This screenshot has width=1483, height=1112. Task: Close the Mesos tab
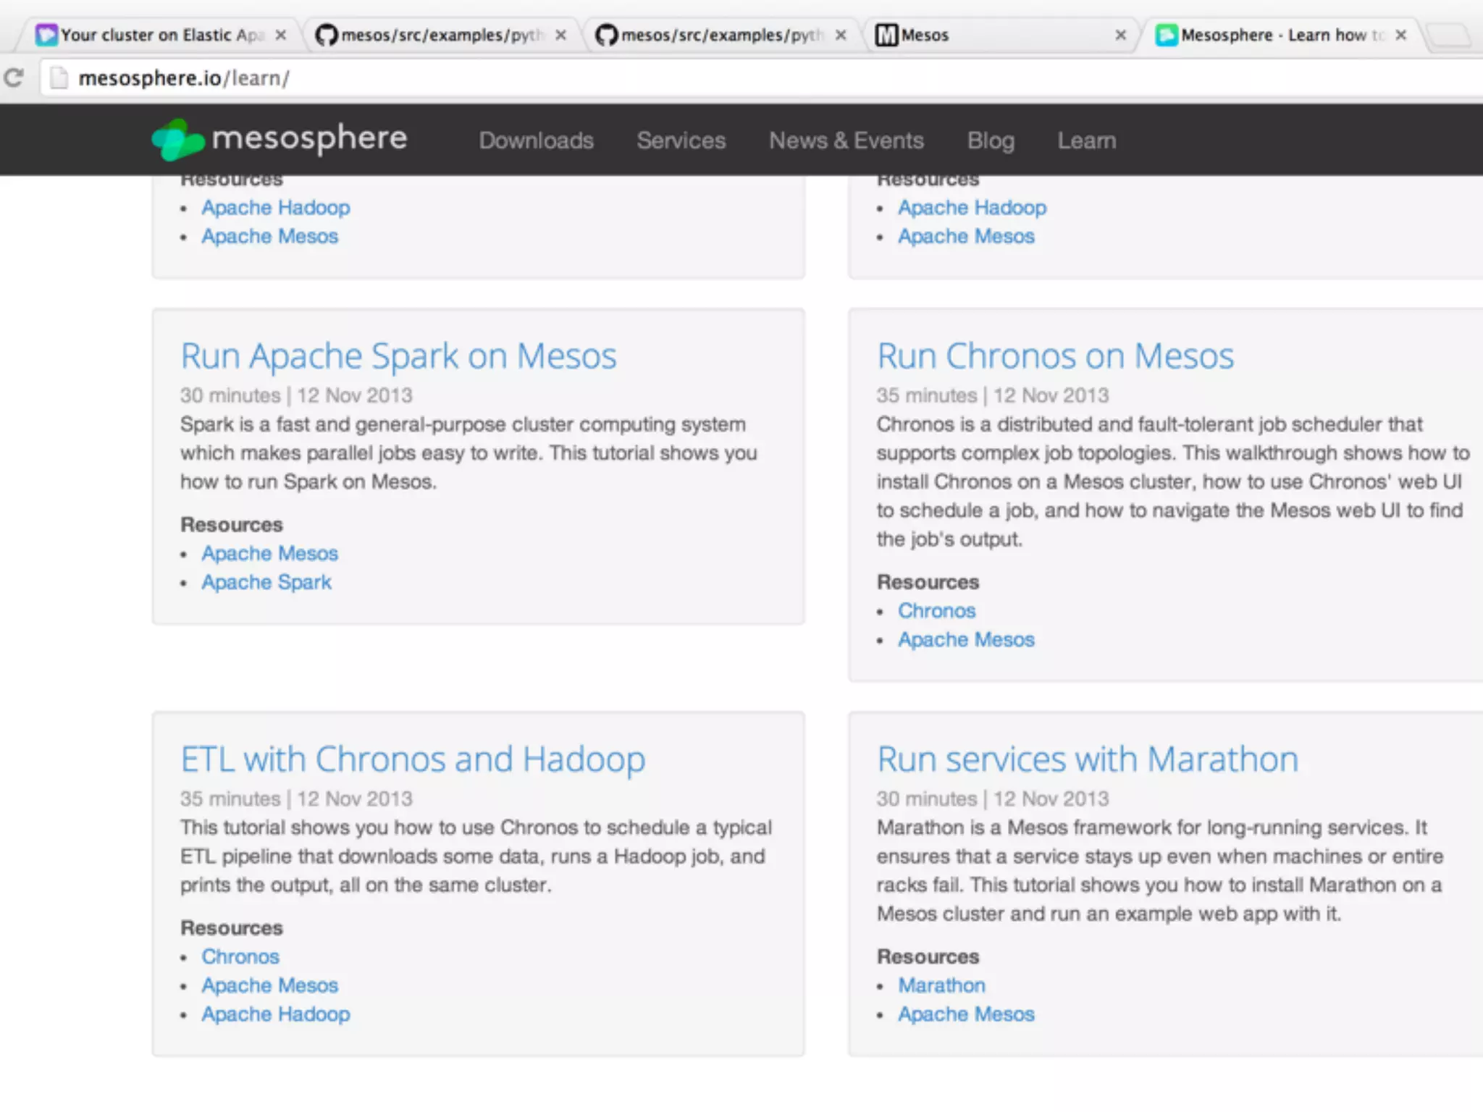(x=1120, y=35)
